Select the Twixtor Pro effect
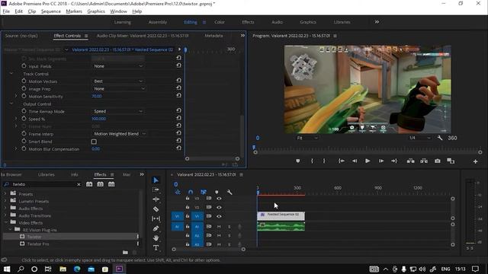488x274 pixels. (x=38, y=244)
